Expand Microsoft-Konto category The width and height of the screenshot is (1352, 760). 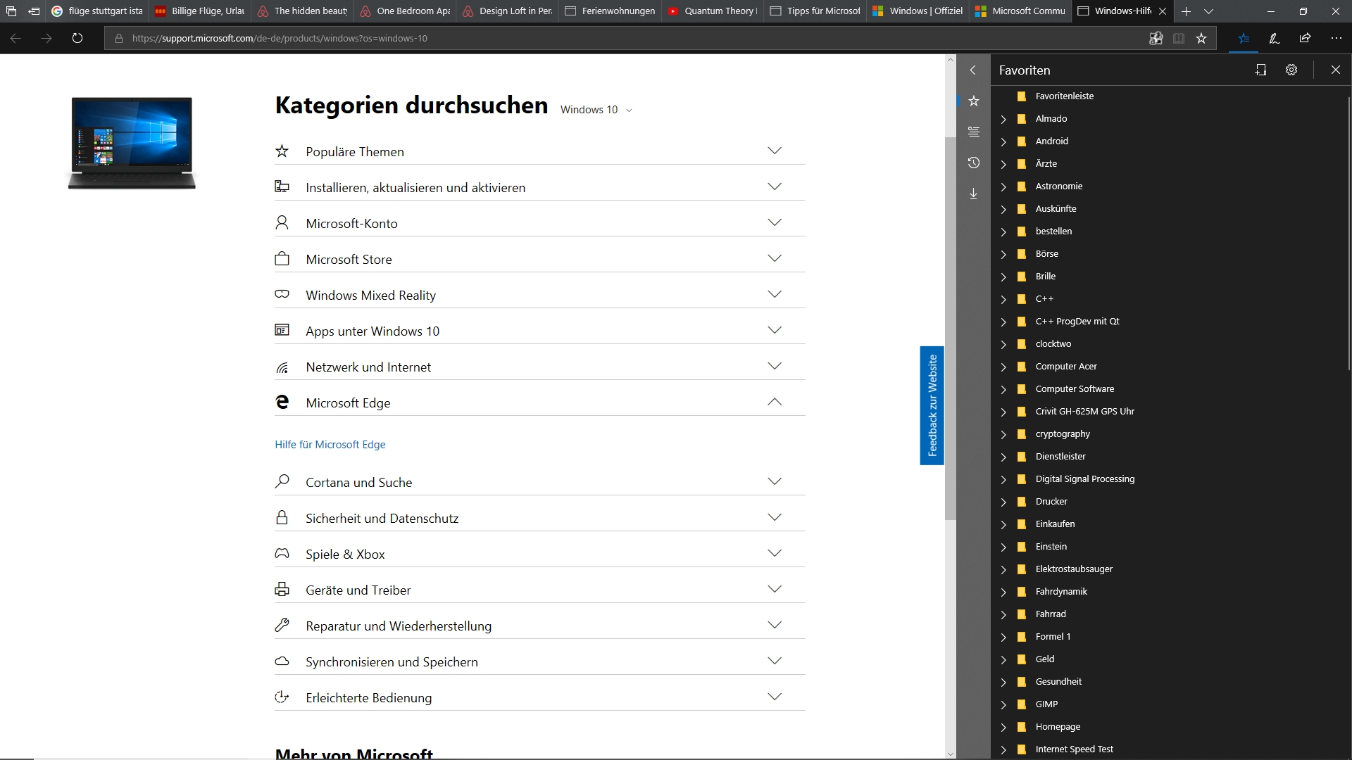539,223
